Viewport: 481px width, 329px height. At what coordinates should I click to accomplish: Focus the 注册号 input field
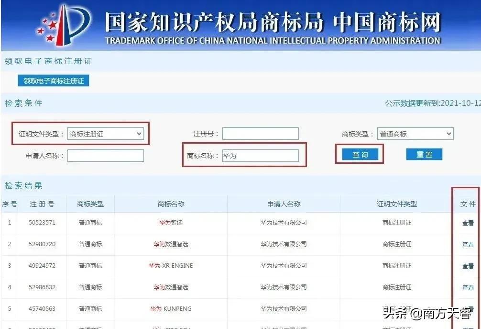[261, 134]
